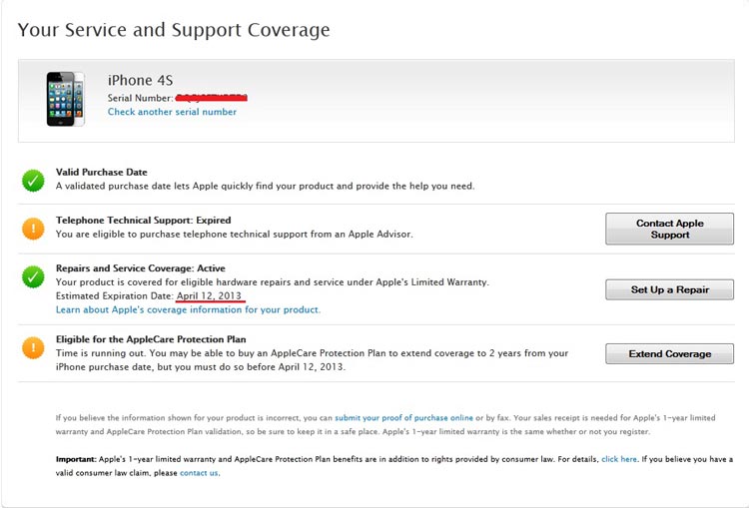Click the eligible to purchase telephone support text

[x=234, y=235]
